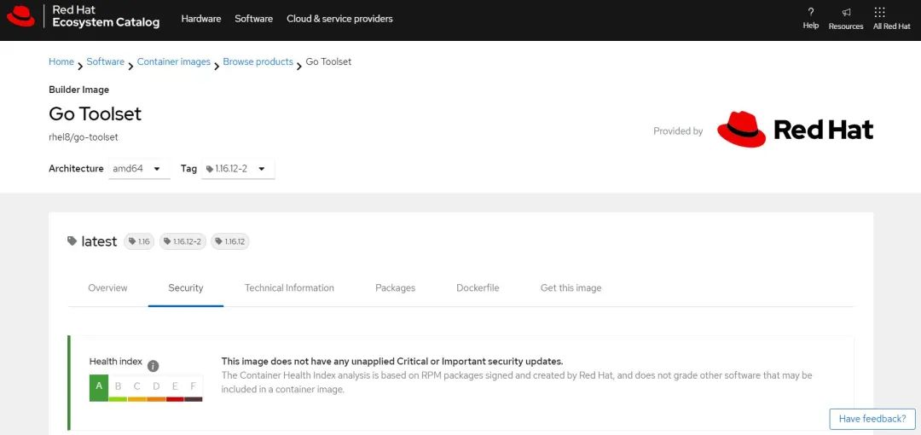The height and width of the screenshot is (435, 921).
Task: Click health grade F swatch
Action: pos(194,389)
